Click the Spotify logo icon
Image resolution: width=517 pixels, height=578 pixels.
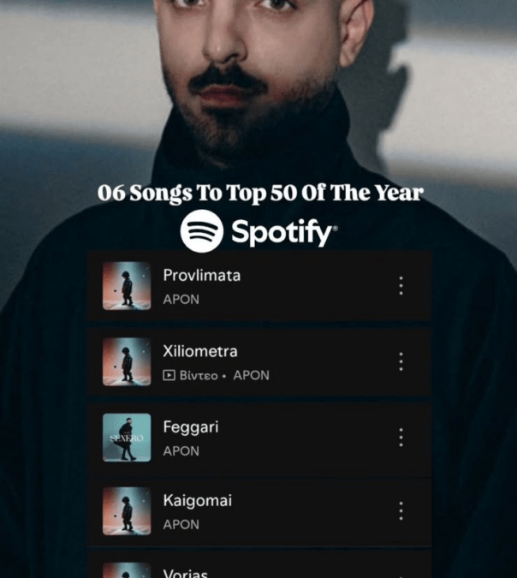[201, 231]
